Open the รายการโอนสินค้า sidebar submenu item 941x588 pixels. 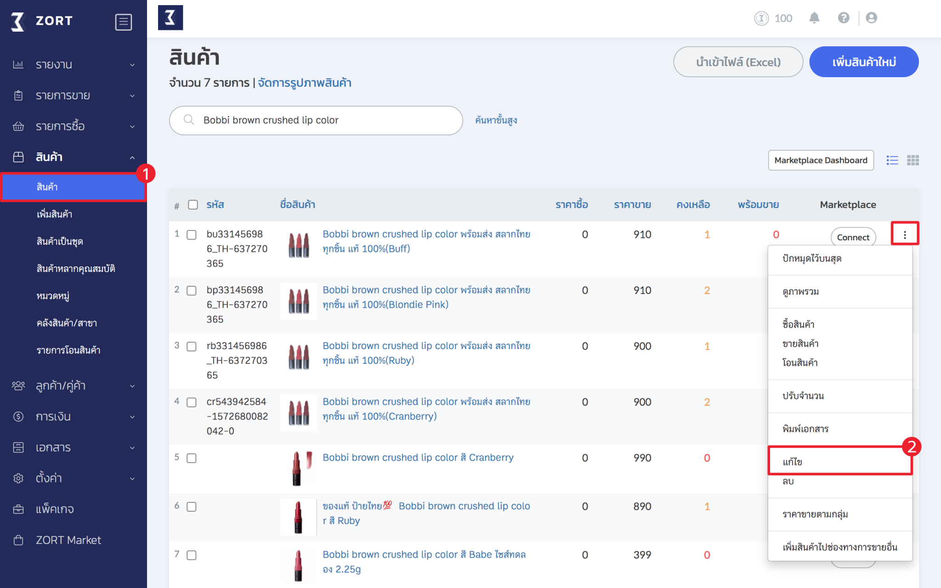pos(68,351)
